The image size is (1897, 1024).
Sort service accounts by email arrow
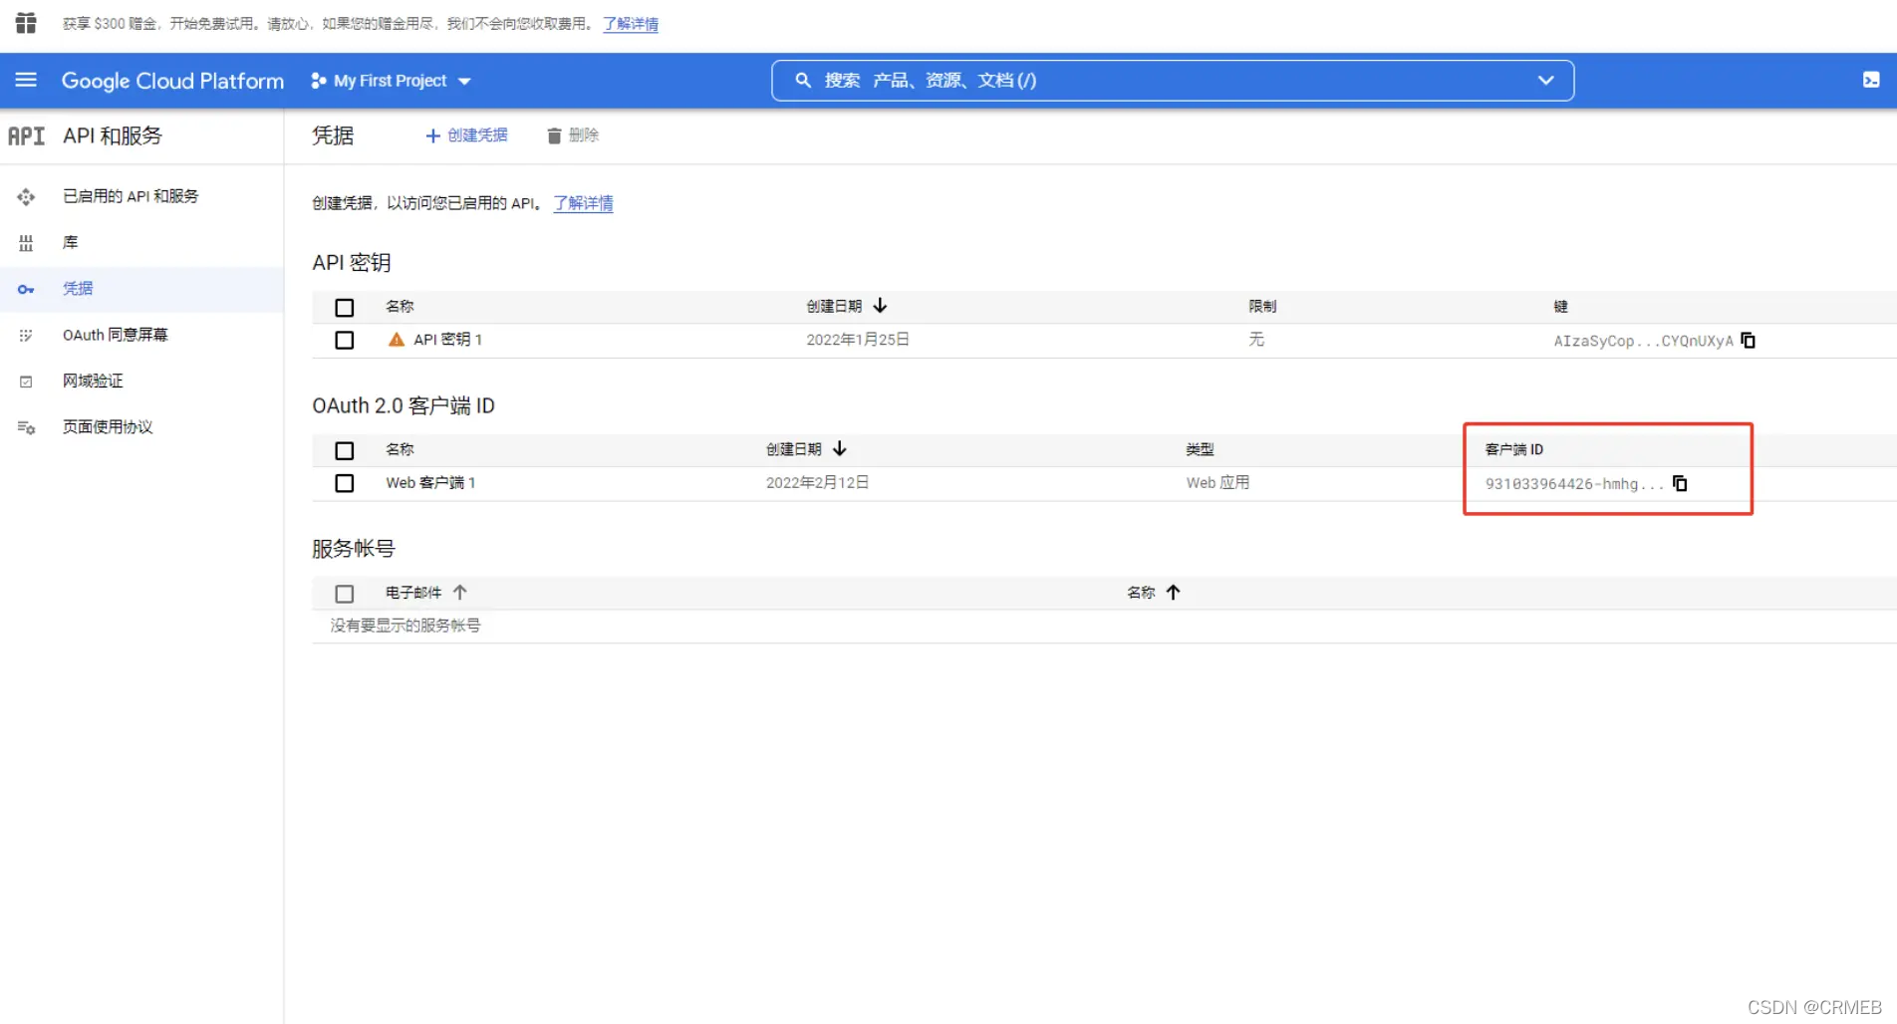point(460,593)
